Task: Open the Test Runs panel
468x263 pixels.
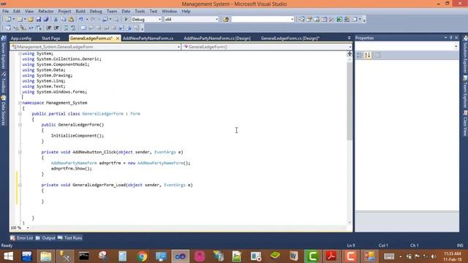Action: (x=70, y=238)
